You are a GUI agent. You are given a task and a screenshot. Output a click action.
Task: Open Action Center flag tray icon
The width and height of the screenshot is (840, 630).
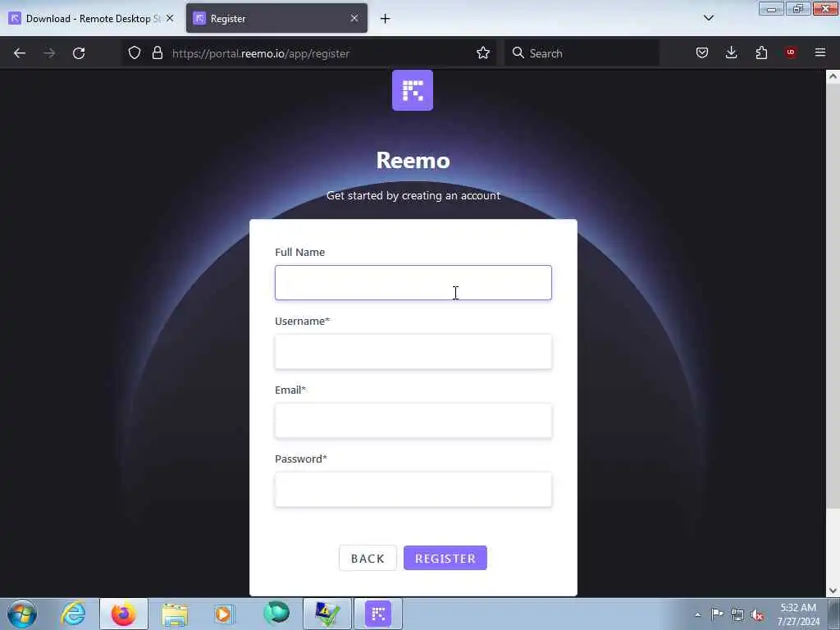[716, 614]
